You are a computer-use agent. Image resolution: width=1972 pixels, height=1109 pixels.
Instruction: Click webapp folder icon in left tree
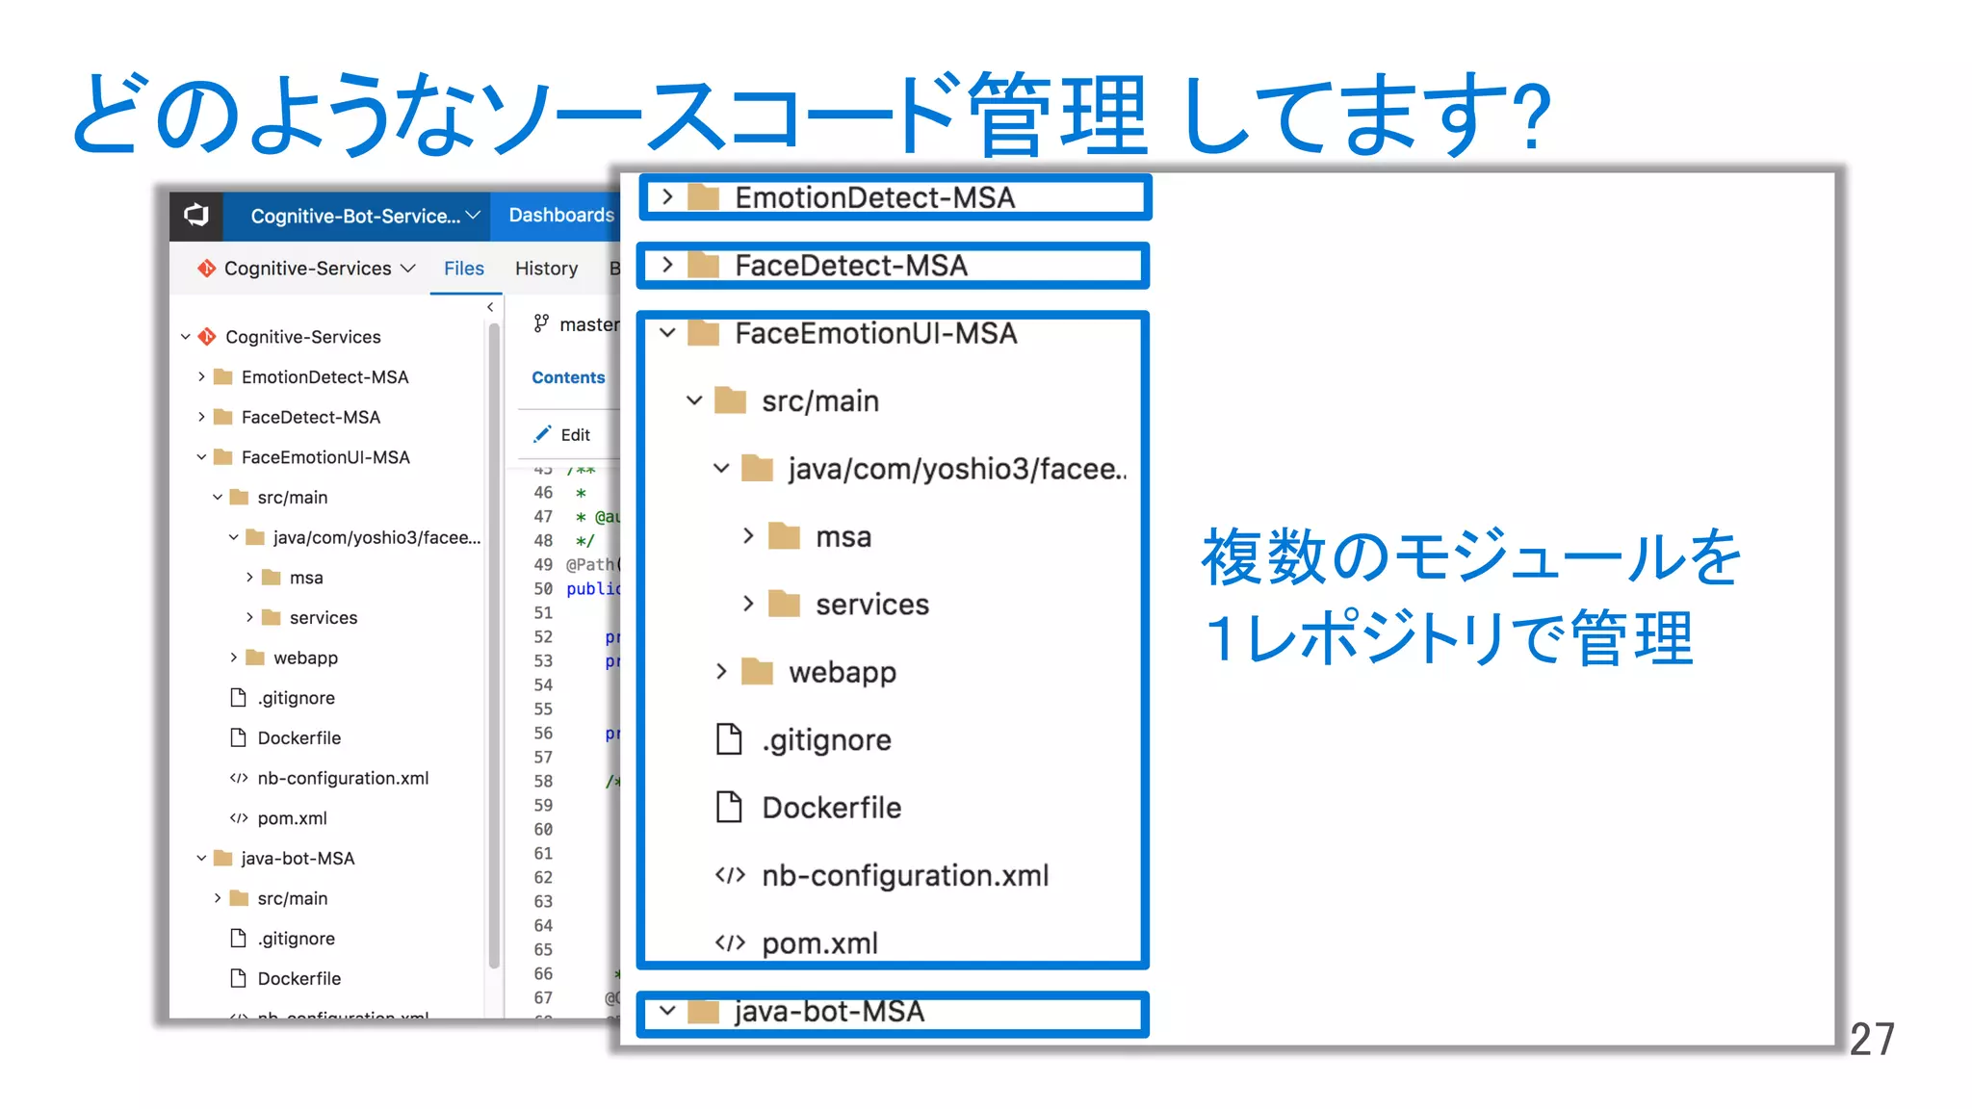255,658
